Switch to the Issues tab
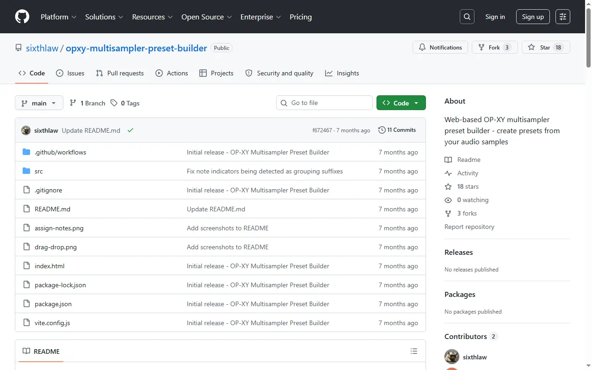Viewport: 592px width, 370px height. [70, 73]
